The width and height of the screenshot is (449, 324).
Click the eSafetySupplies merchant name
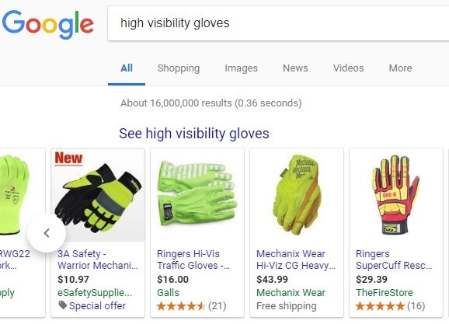(x=95, y=293)
